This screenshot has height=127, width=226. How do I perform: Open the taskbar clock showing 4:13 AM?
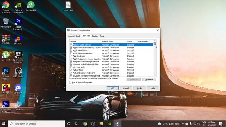pos(212,124)
